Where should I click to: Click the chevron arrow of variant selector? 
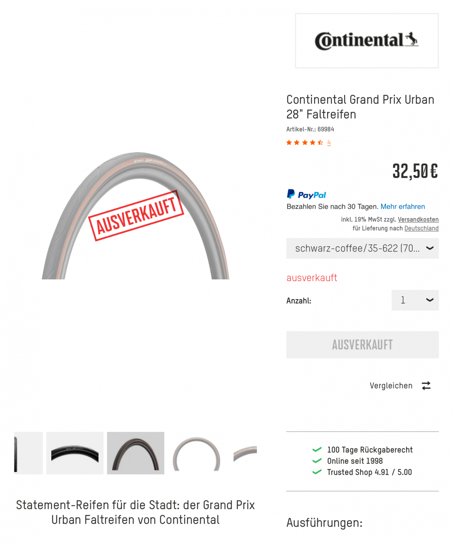pos(430,248)
